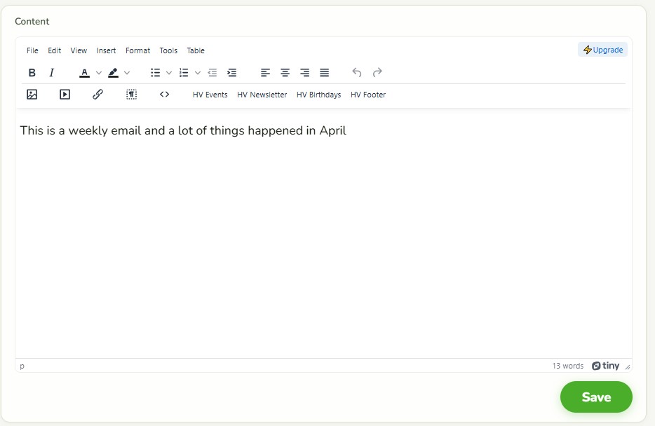
Task: Increase the paragraph indent
Action: point(232,73)
